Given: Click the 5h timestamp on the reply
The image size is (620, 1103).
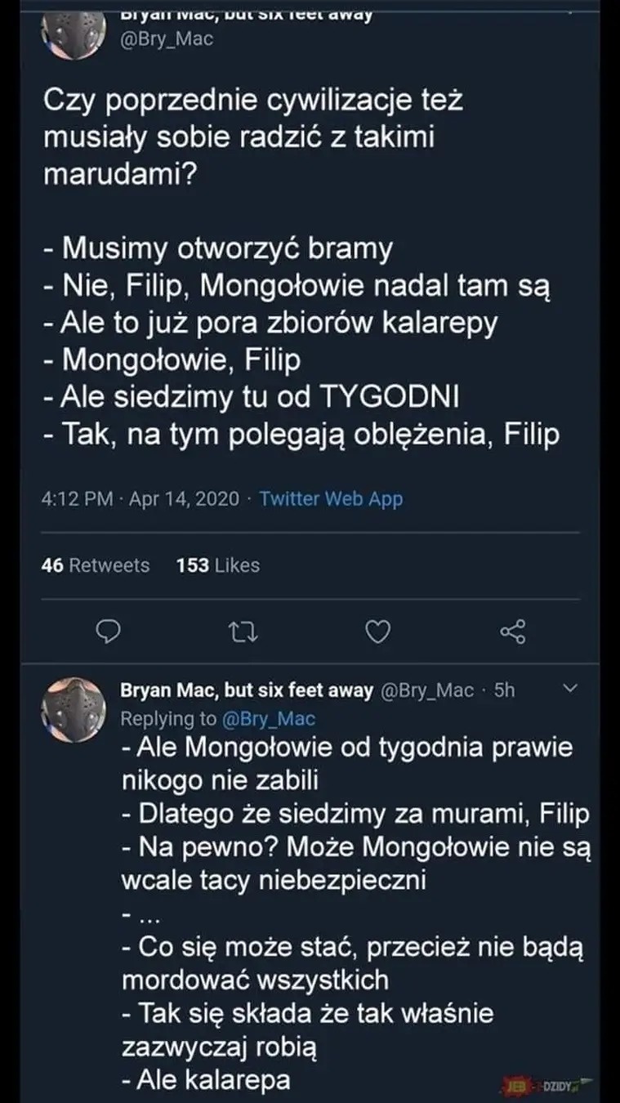Looking at the screenshot, I should pyautogui.click(x=506, y=690).
